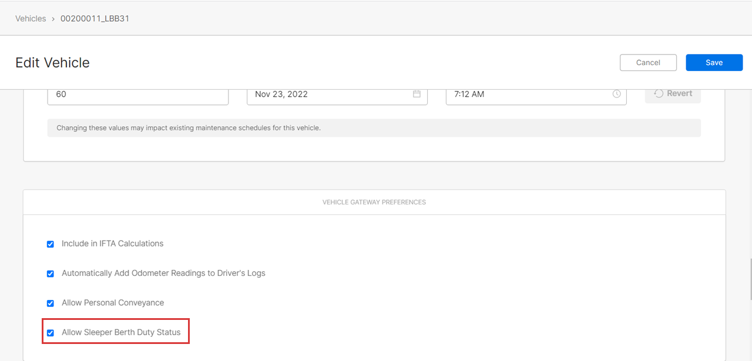Viewport: 752px width, 361px height.
Task: Click the Vehicle Gateway Preferences heading
Action: pos(374,202)
